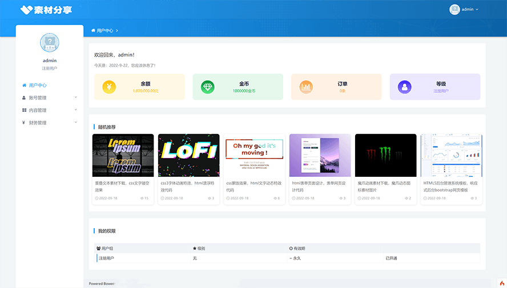Open the Monster claw logo thumbnail
The width and height of the screenshot is (507, 288).
(x=385, y=155)
